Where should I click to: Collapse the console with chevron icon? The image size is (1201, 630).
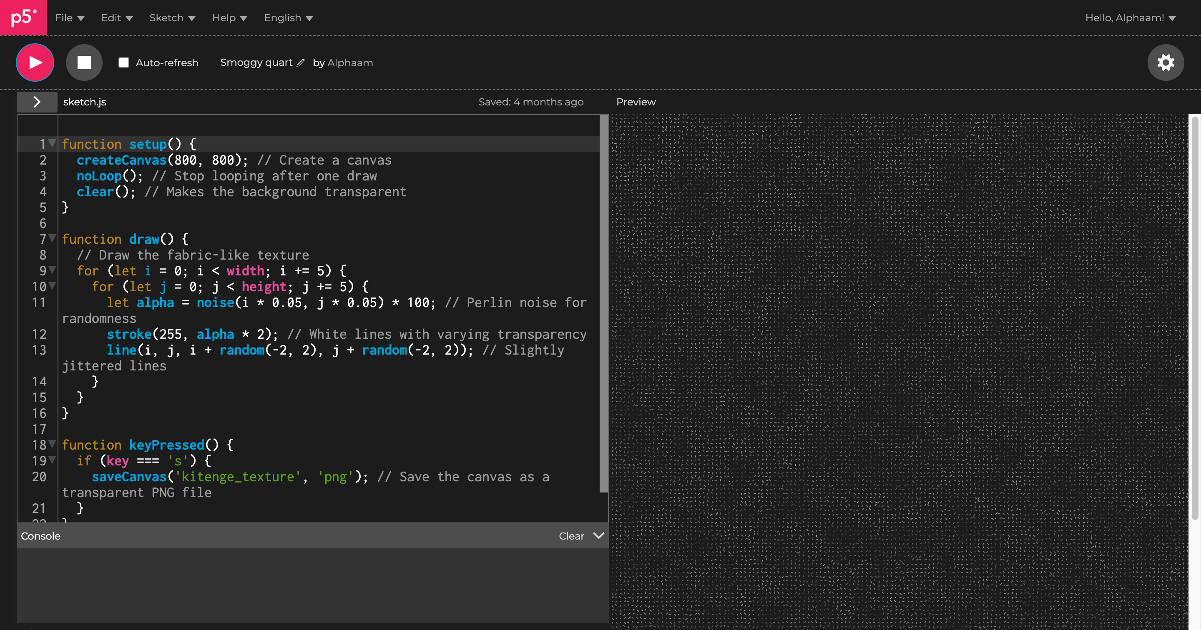[x=599, y=535]
